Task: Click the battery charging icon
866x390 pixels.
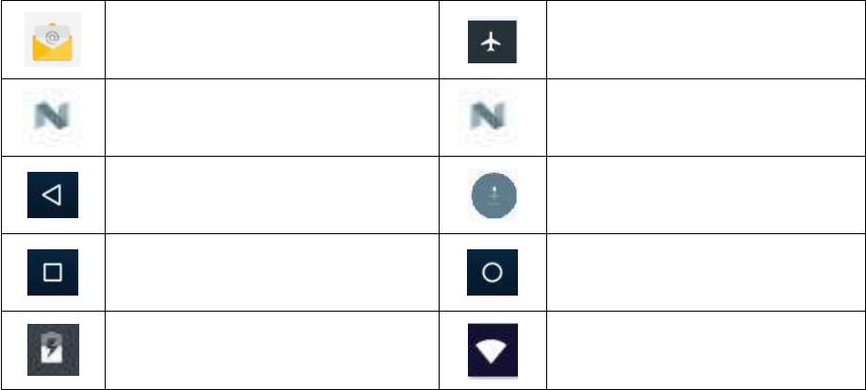Action: (53, 351)
